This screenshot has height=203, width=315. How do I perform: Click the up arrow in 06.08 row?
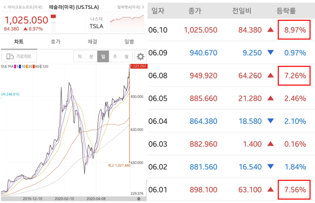click(270, 75)
